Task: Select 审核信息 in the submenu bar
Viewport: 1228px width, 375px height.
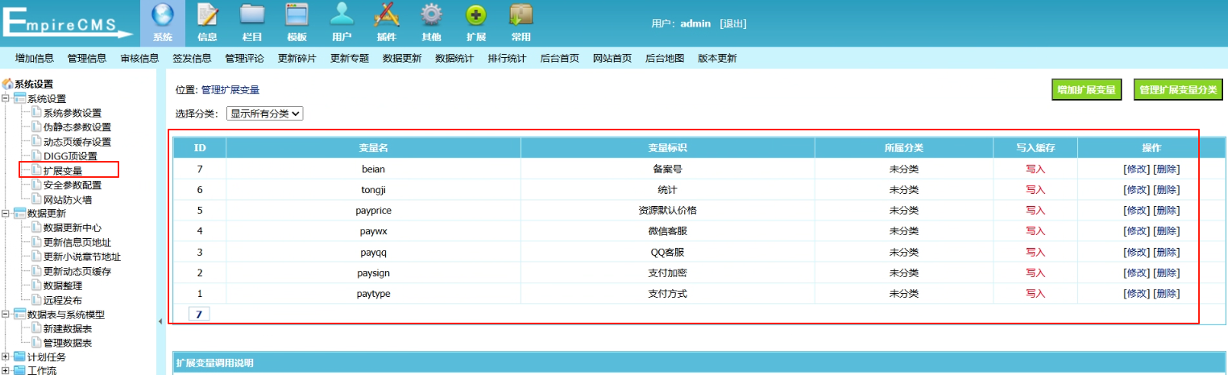Action: [139, 58]
